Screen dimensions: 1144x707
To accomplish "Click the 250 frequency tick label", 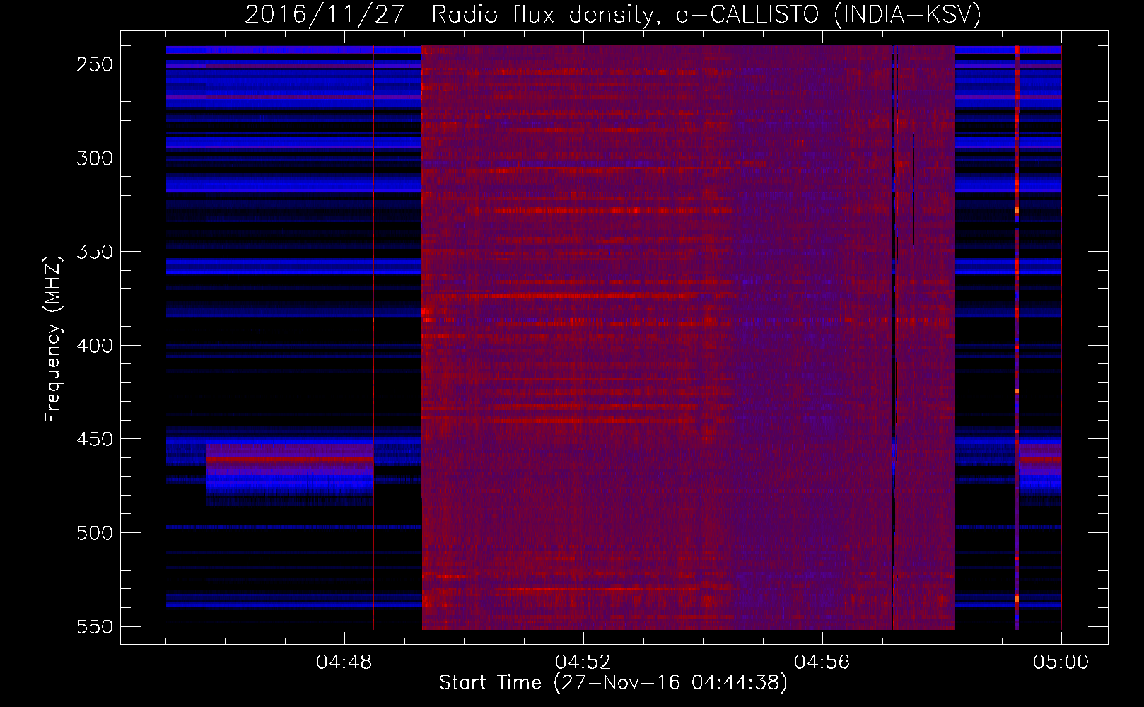I will [95, 64].
